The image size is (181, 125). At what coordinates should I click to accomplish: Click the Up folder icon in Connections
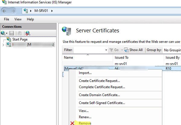[x=19, y=33]
